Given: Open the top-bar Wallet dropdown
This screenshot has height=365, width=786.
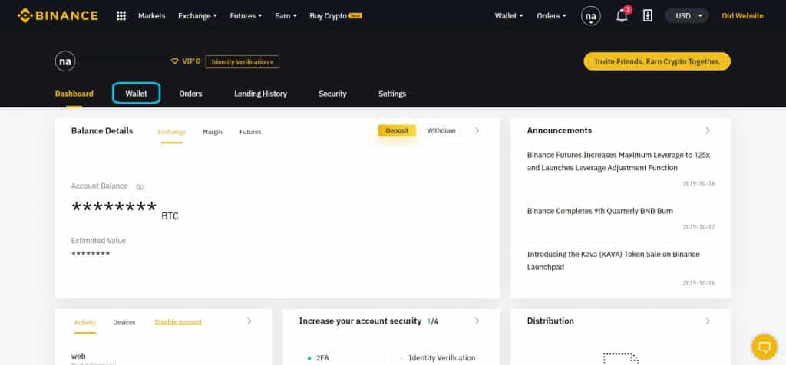Looking at the screenshot, I should click(x=509, y=16).
